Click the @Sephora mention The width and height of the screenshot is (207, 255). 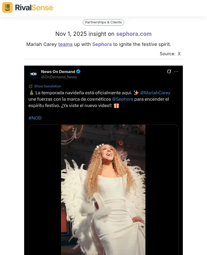tap(123, 99)
